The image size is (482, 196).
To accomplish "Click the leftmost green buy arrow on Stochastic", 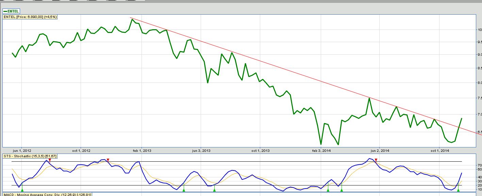I will [22, 190].
